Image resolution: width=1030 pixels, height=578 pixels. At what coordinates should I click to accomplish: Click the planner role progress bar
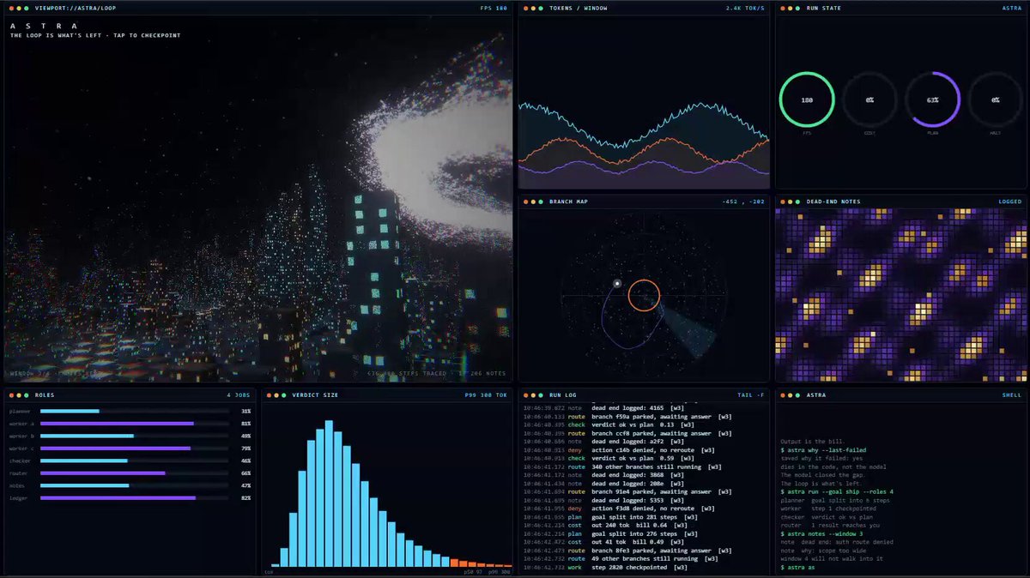pos(134,412)
